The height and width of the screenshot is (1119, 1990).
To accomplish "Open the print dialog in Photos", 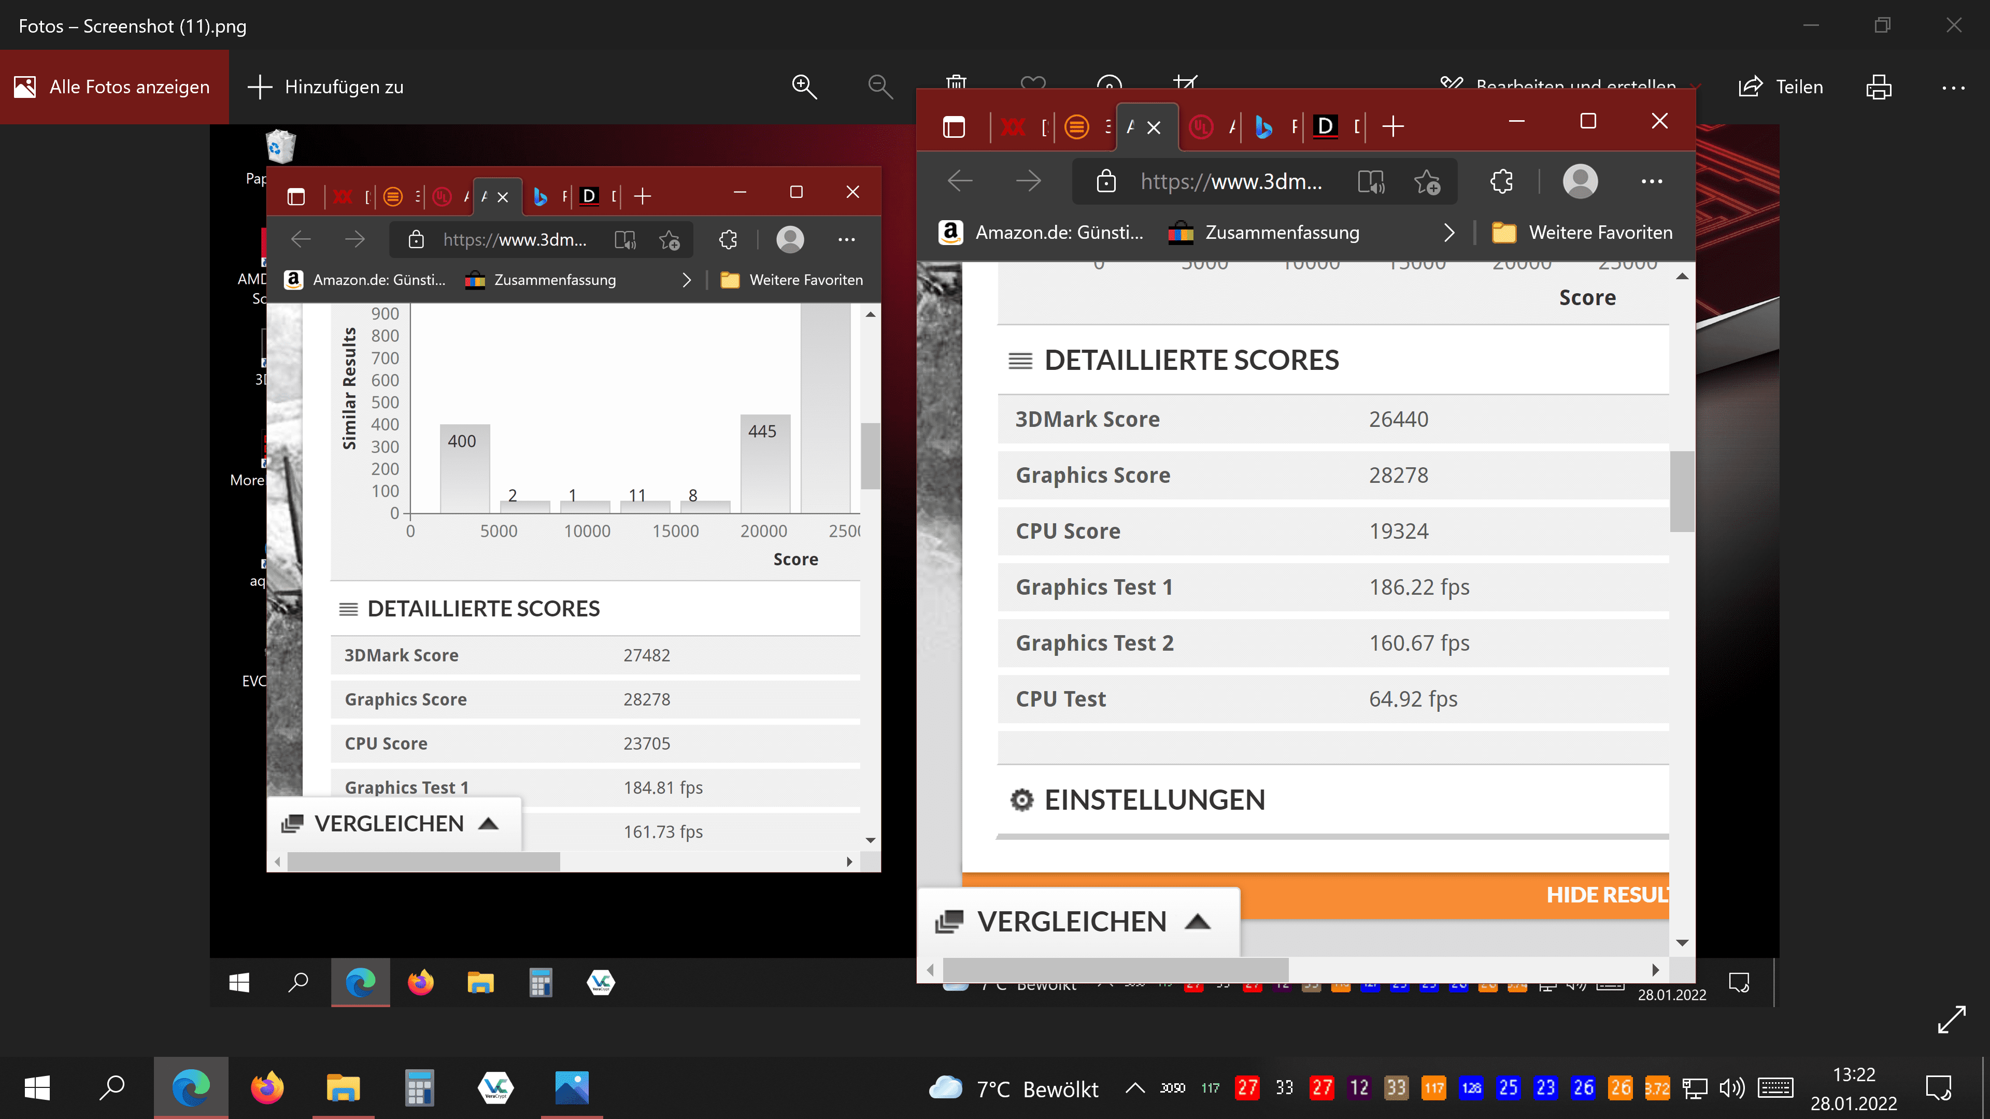I will tap(1879, 87).
